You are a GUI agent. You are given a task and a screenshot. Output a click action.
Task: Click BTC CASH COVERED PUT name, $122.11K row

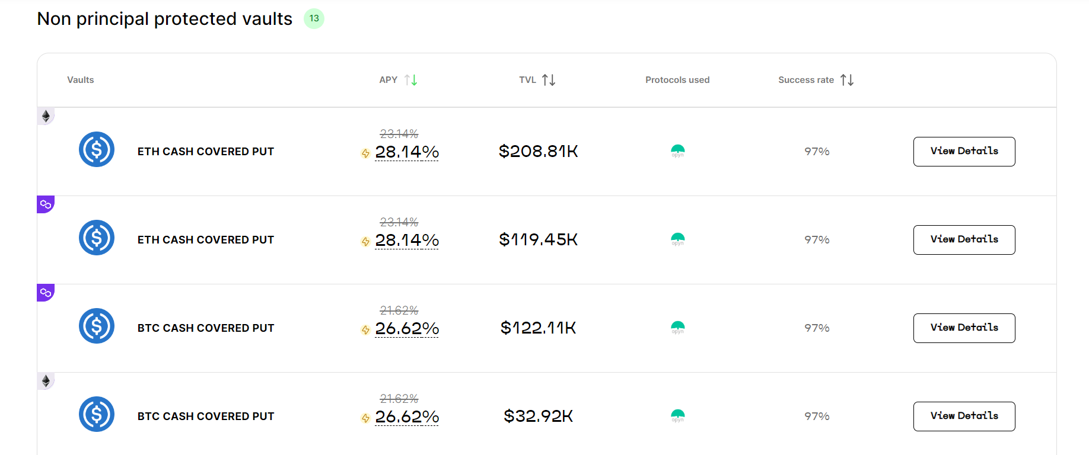pos(206,328)
